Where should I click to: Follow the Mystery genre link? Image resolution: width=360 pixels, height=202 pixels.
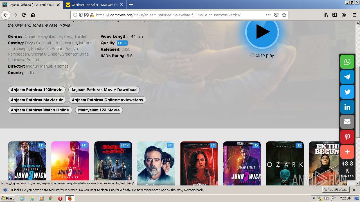(x=65, y=36)
